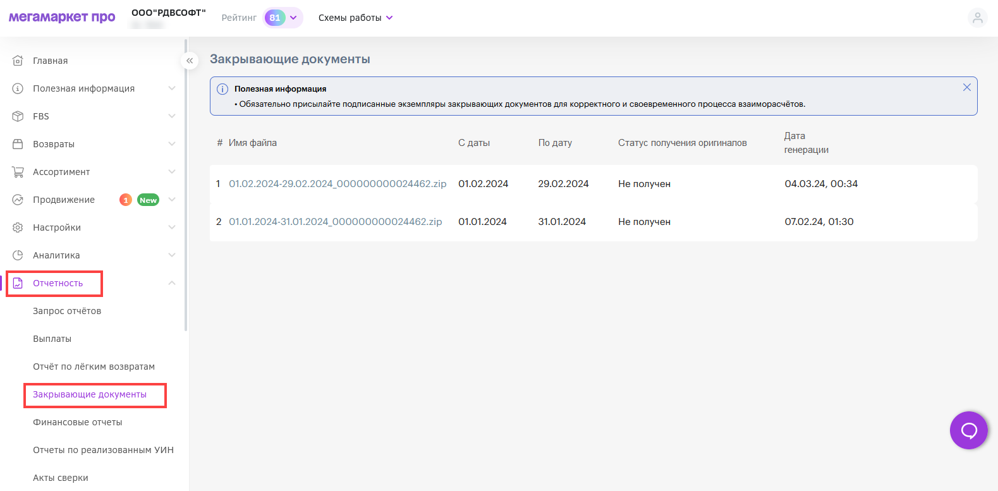The image size is (998, 491).
Task: Open the support chat bubble
Action: click(x=968, y=430)
